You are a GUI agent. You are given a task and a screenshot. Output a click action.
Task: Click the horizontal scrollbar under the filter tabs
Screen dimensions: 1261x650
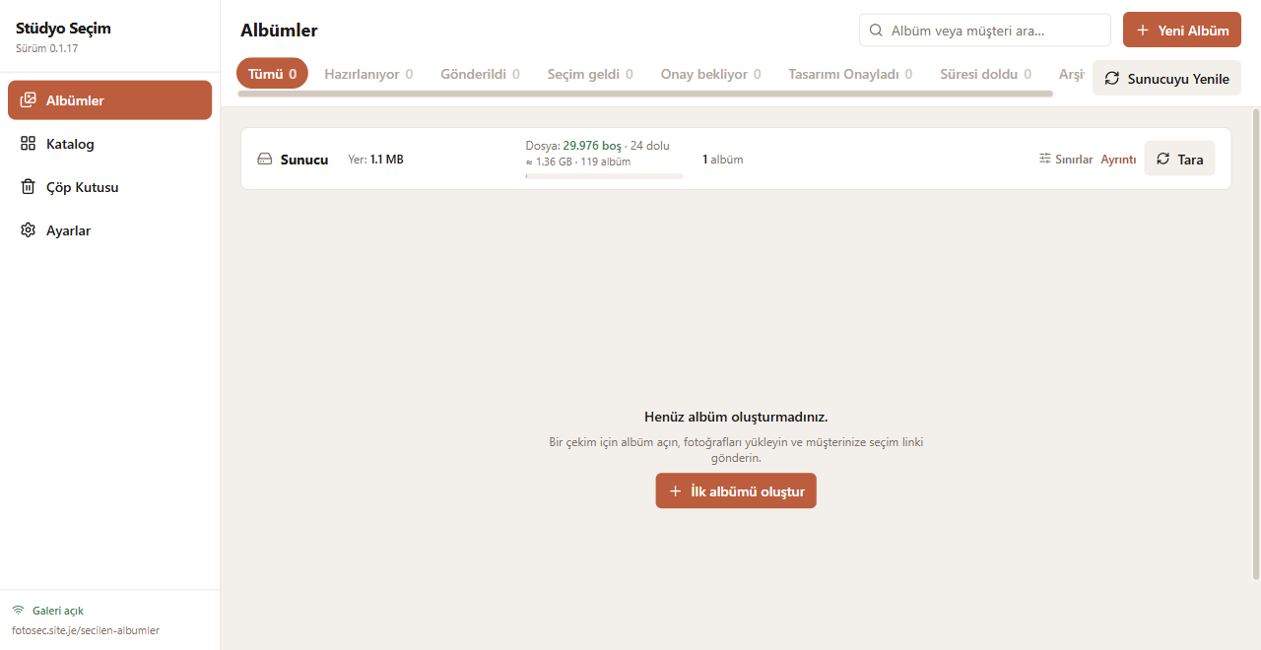coord(645,94)
